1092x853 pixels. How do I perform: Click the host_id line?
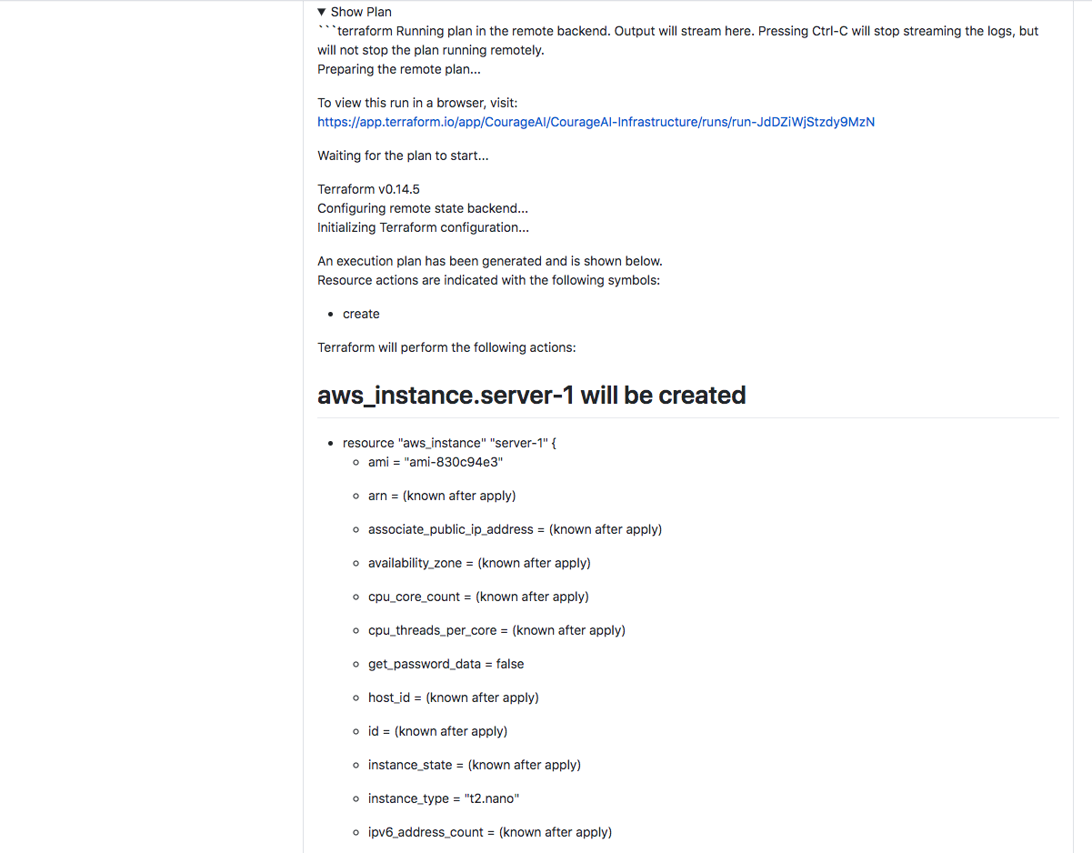454,697
